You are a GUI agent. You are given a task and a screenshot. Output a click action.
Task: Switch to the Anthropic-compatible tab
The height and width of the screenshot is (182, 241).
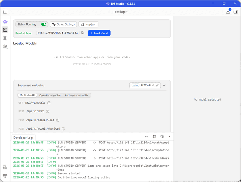pos(77,95)
